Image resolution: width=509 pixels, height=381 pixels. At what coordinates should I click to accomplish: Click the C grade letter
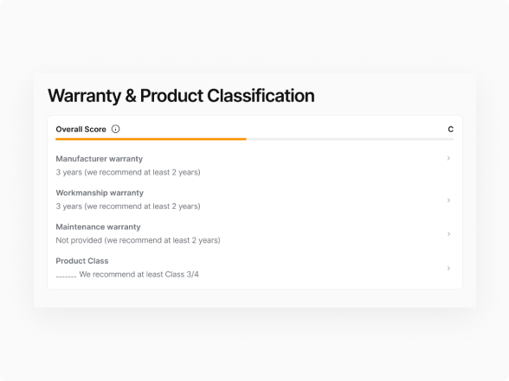click(x=450, y=130)
